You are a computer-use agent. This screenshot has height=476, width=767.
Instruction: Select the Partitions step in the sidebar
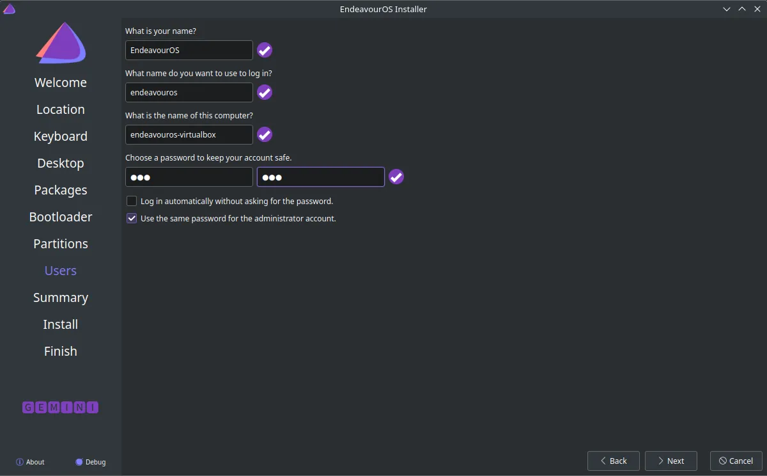(x=61, y=244)
